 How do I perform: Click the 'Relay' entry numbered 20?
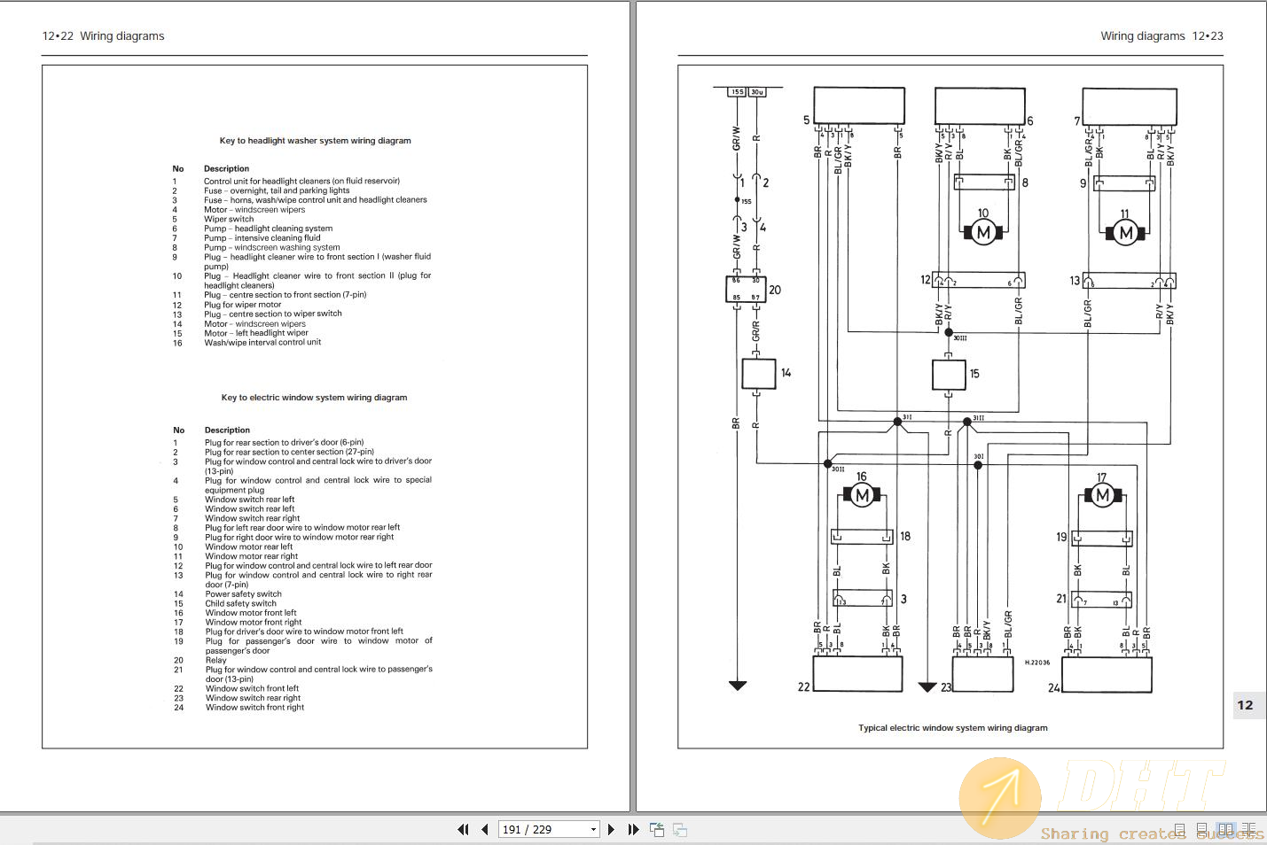pyautogui.click(x=216, y=660)
